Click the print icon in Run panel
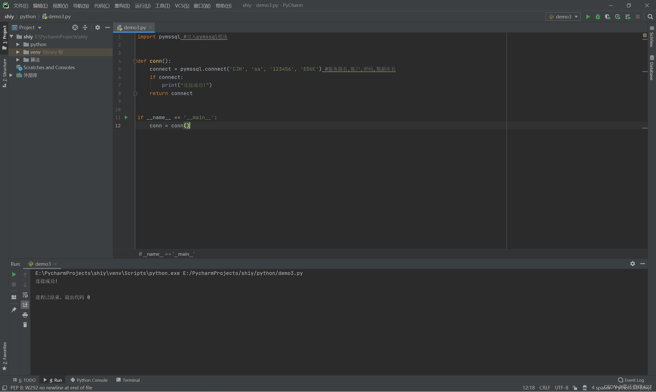Viewport: 656px width, 392px height. pyautogui.click(x=25, y=315)
